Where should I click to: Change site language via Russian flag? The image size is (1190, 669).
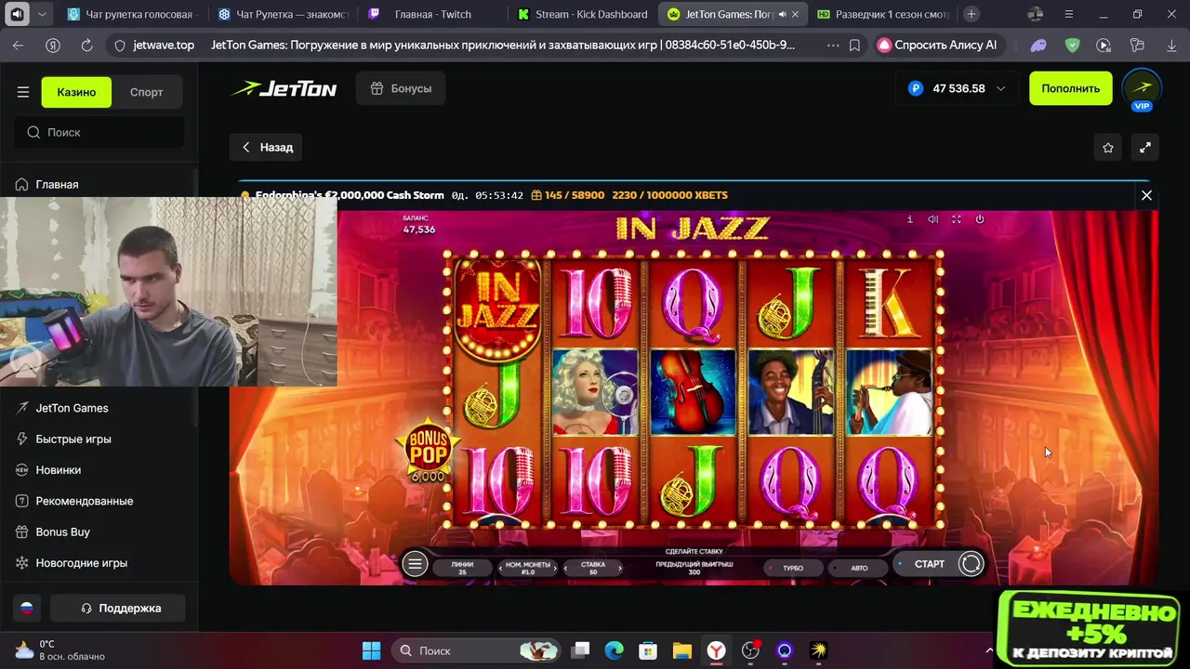pyautogui.click(x=27, y=609)
